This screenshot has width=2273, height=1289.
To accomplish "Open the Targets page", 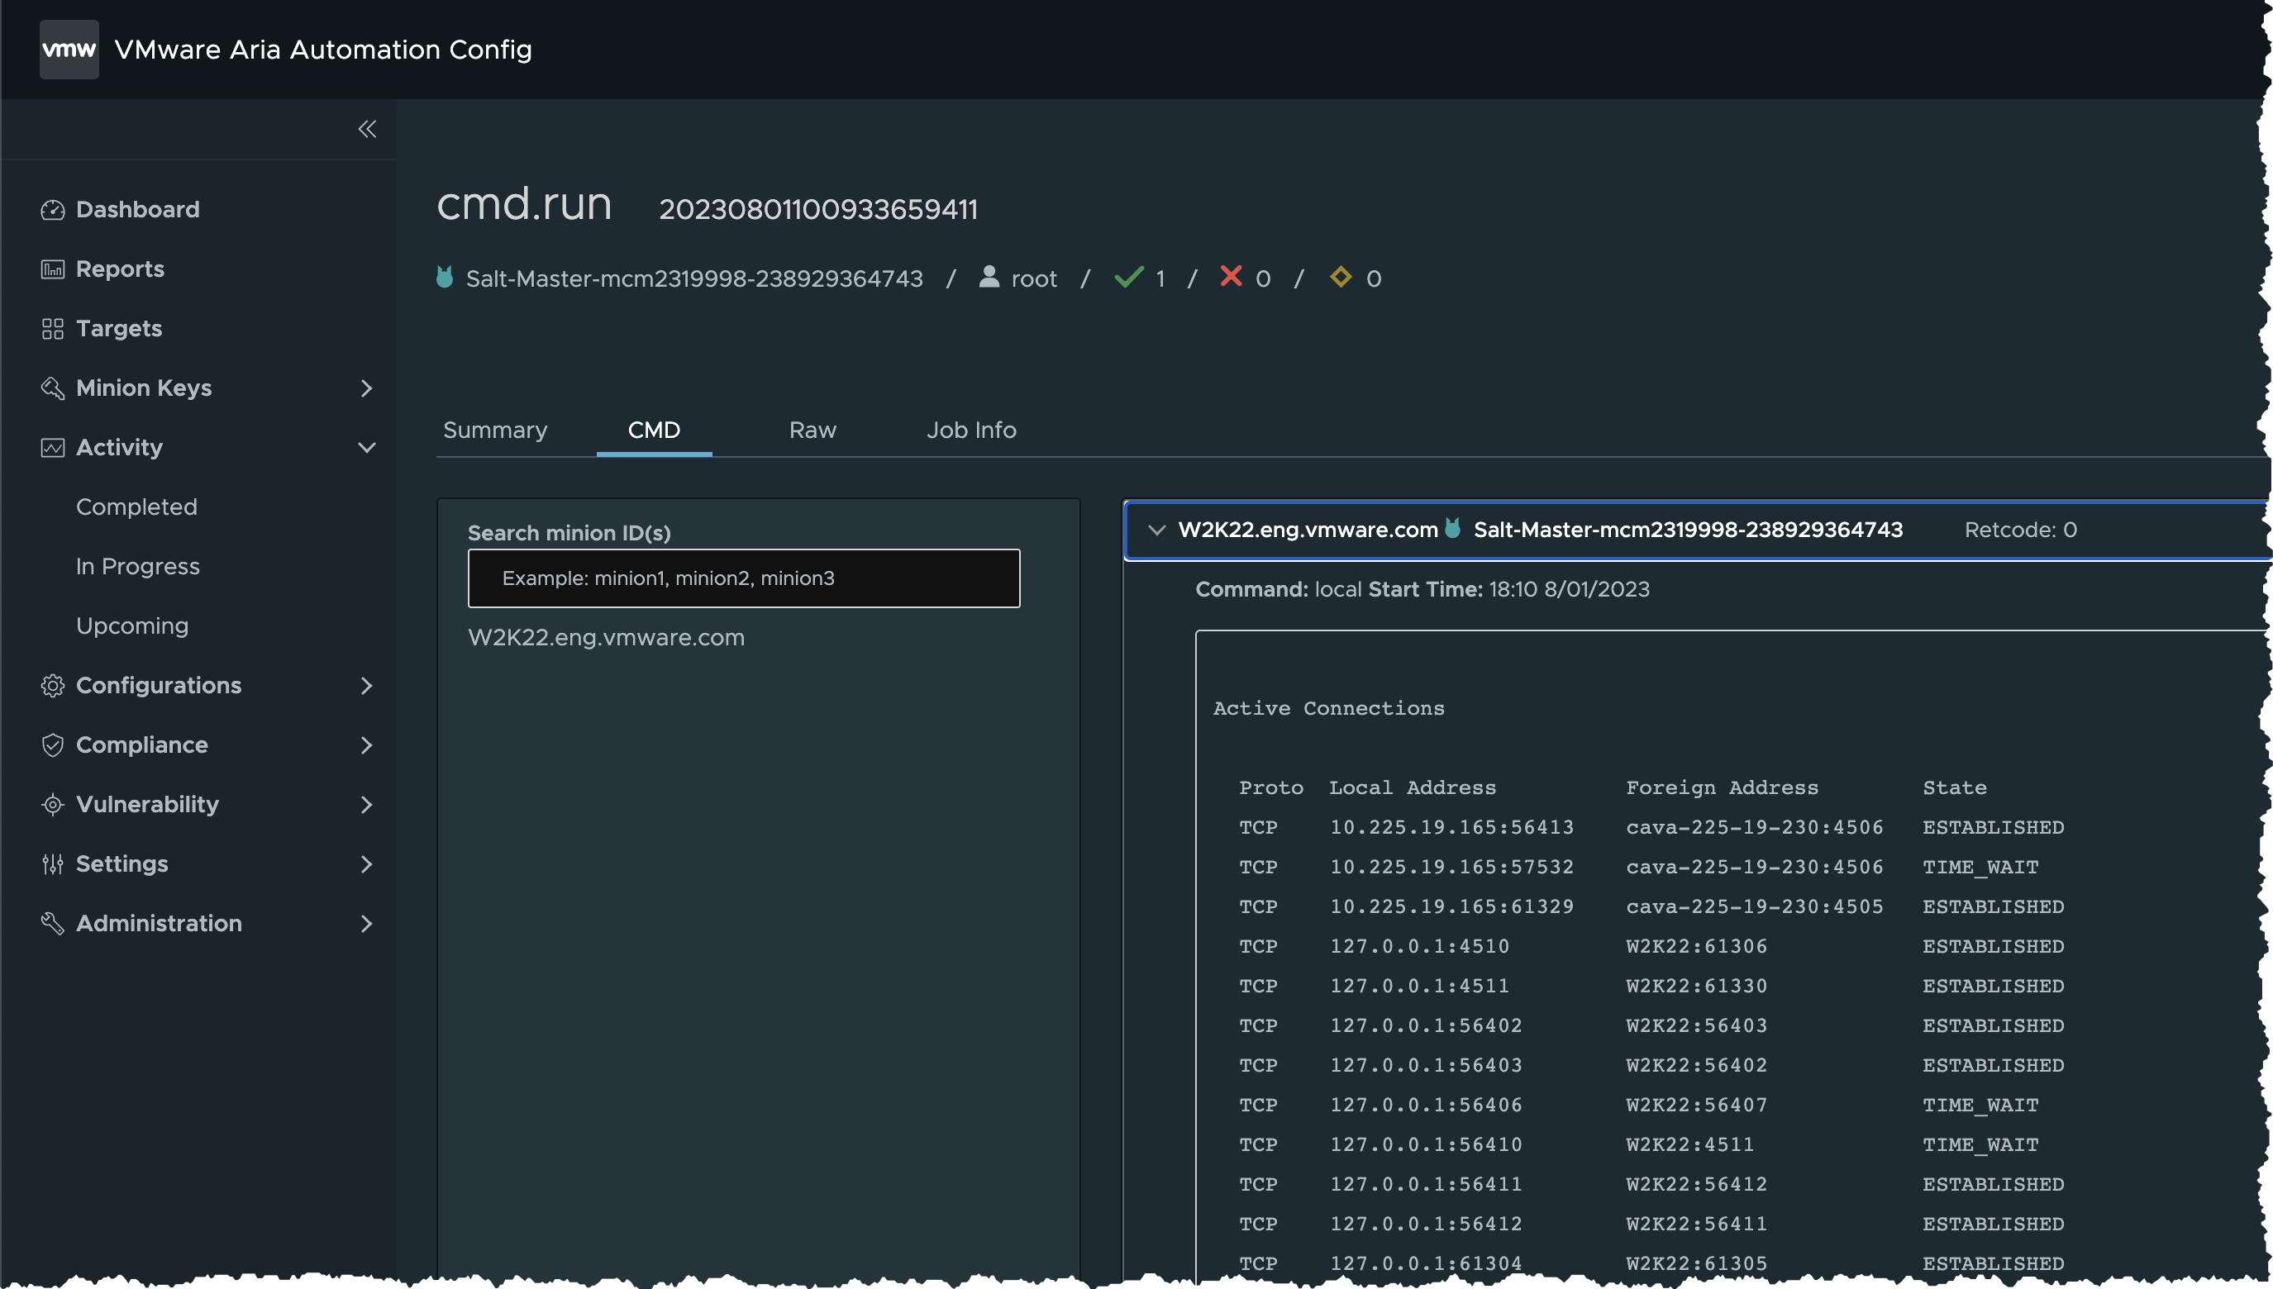I will tap(119, 329).
